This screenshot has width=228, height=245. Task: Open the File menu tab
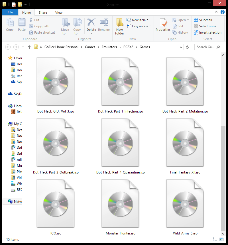coord(10,12)
